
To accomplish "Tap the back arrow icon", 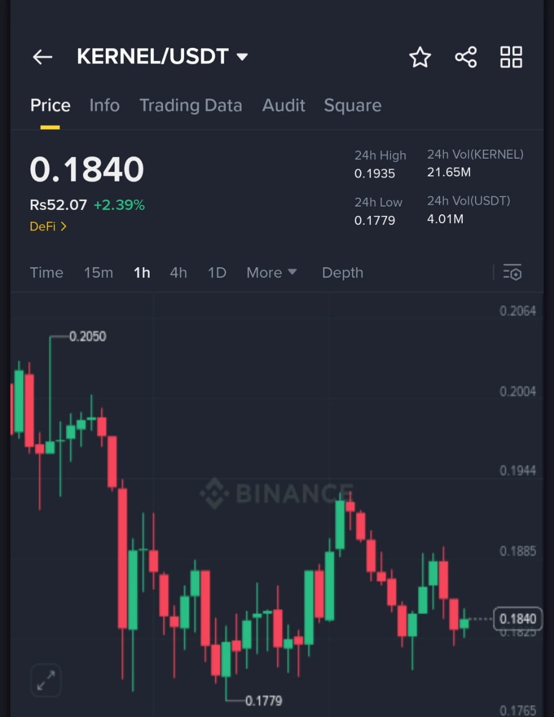I will [x=42, y=57].
